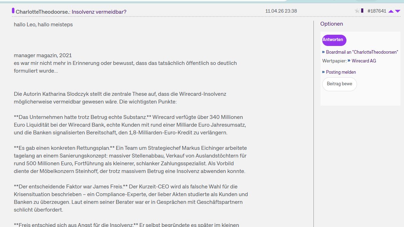The height and width of the screenshot is (227, 404).
Task: Click the purple marker left of the thread title
Action: (13, 11)
